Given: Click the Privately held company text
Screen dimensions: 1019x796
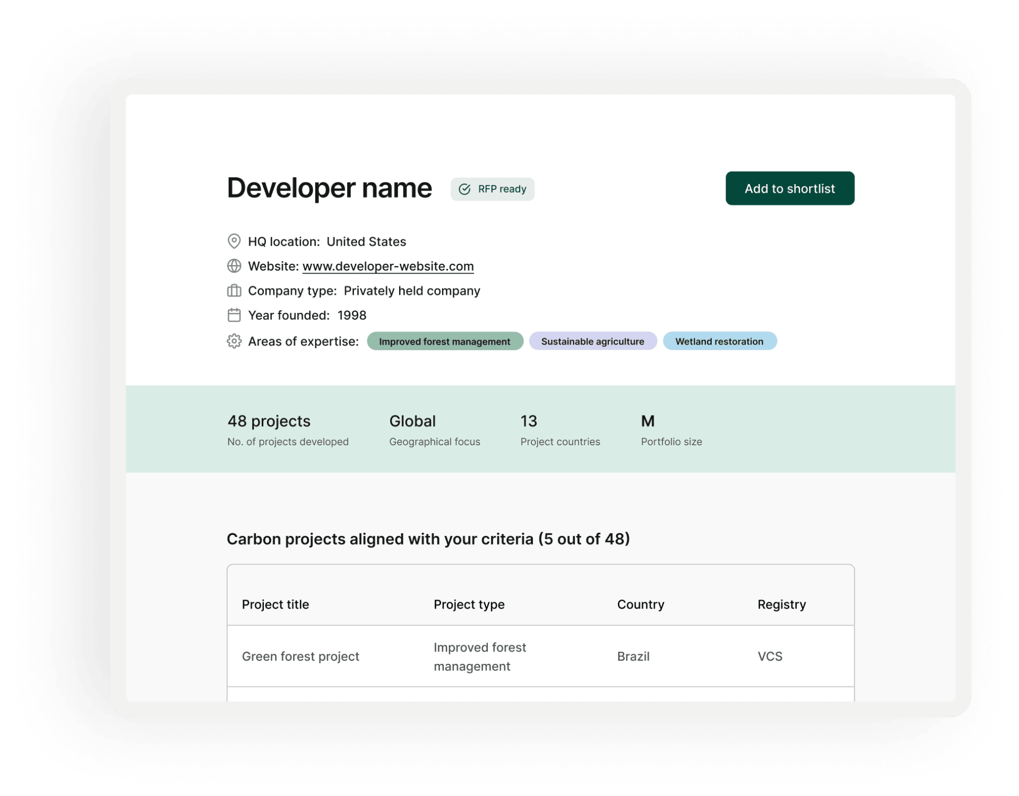Looking at the screenshot, I should coord(412,291).
